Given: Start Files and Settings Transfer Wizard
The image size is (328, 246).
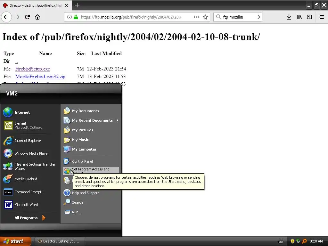Looking at the screenshot, I should click(30, 166).
